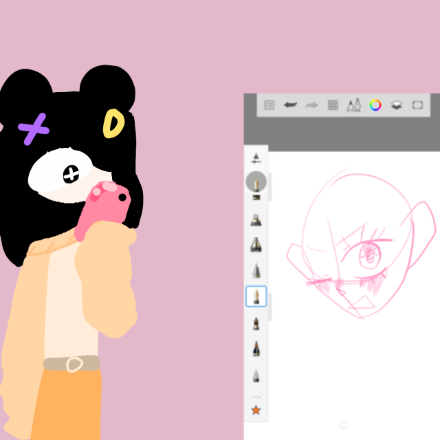Open the rainbow color wheel

(375, 105)
